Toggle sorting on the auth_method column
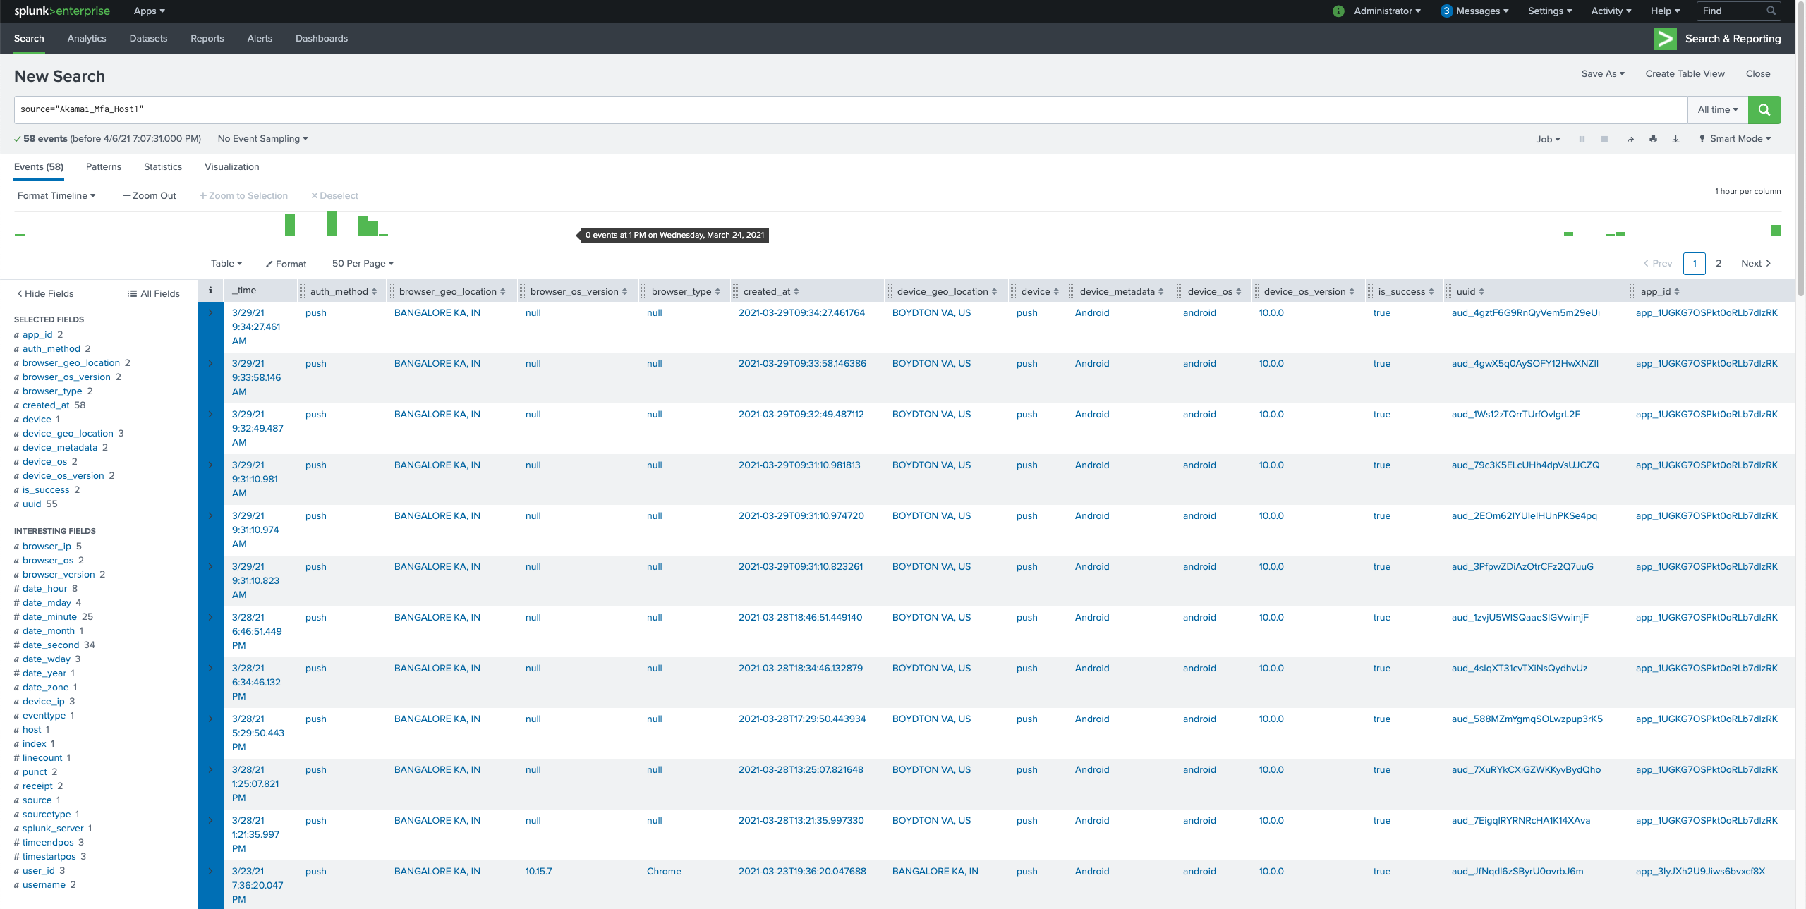Screen dimensions: 1806x909 tap(375, 291)
